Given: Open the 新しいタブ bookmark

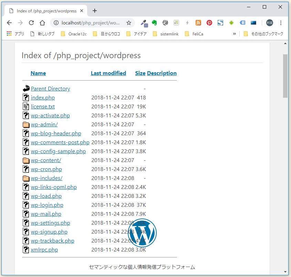Looking at the screenshot, I should pyautogui.click(x=42, y=34).
